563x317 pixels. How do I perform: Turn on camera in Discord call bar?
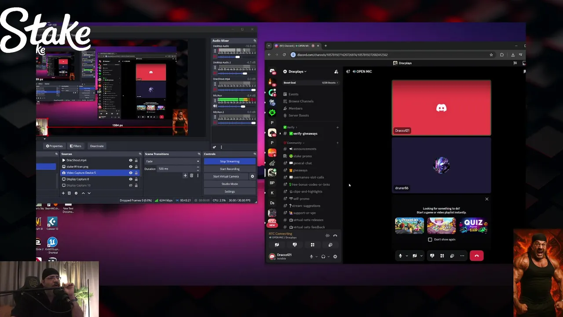(x=415, y=256)
